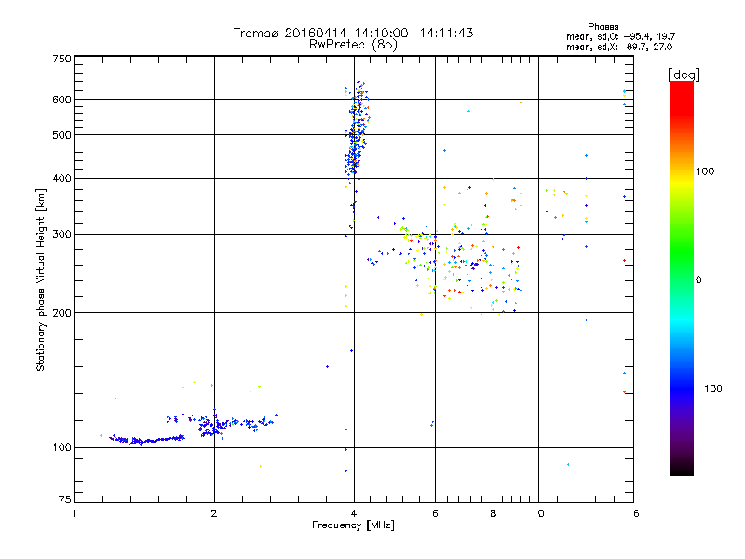This screenshot has height=559, width=745.
Task: Click the "RwPretec (8p)" subtitle
Action: [x=353, y=45]
